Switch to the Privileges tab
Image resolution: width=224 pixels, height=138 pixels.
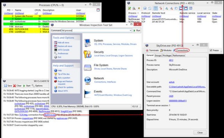tap(167, 56)
